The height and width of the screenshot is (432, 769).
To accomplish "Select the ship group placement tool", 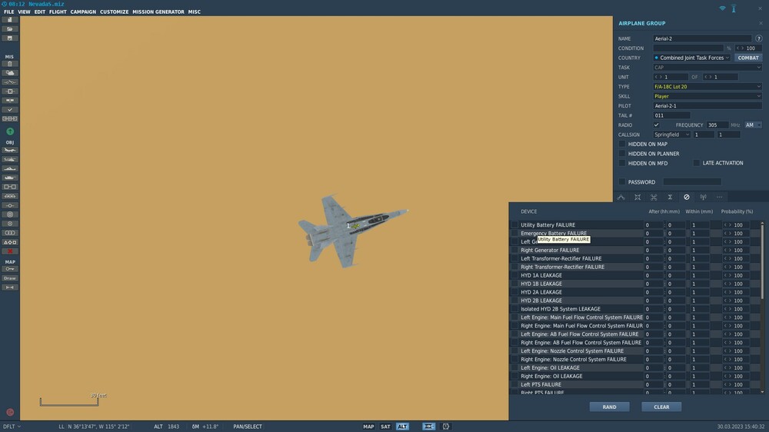I will pyautogui.click(x=10, y=168).
